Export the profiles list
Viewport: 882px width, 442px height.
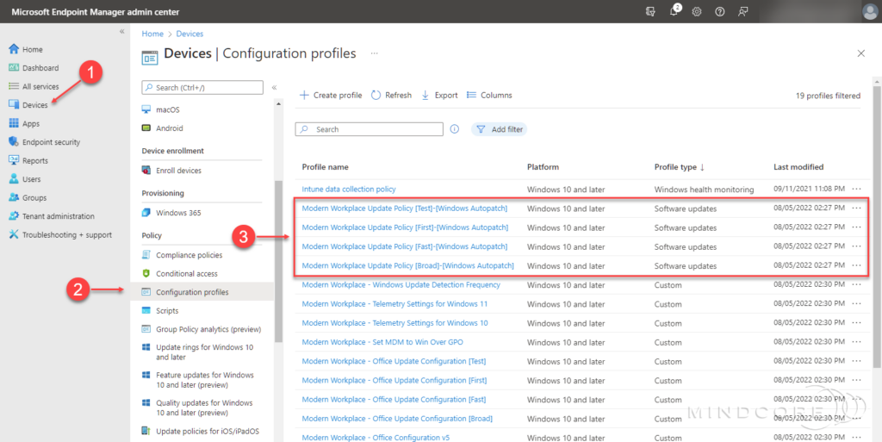439,95
